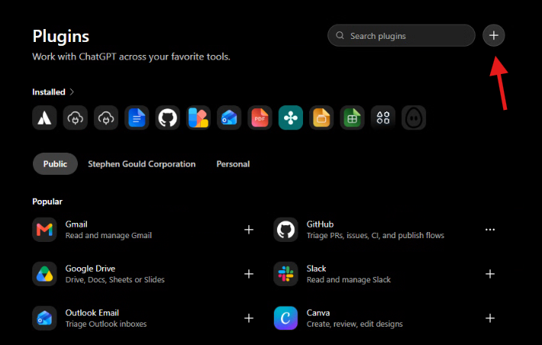
Task: Open the GitHub icon in Installed row
Action: tap(168, 118)
